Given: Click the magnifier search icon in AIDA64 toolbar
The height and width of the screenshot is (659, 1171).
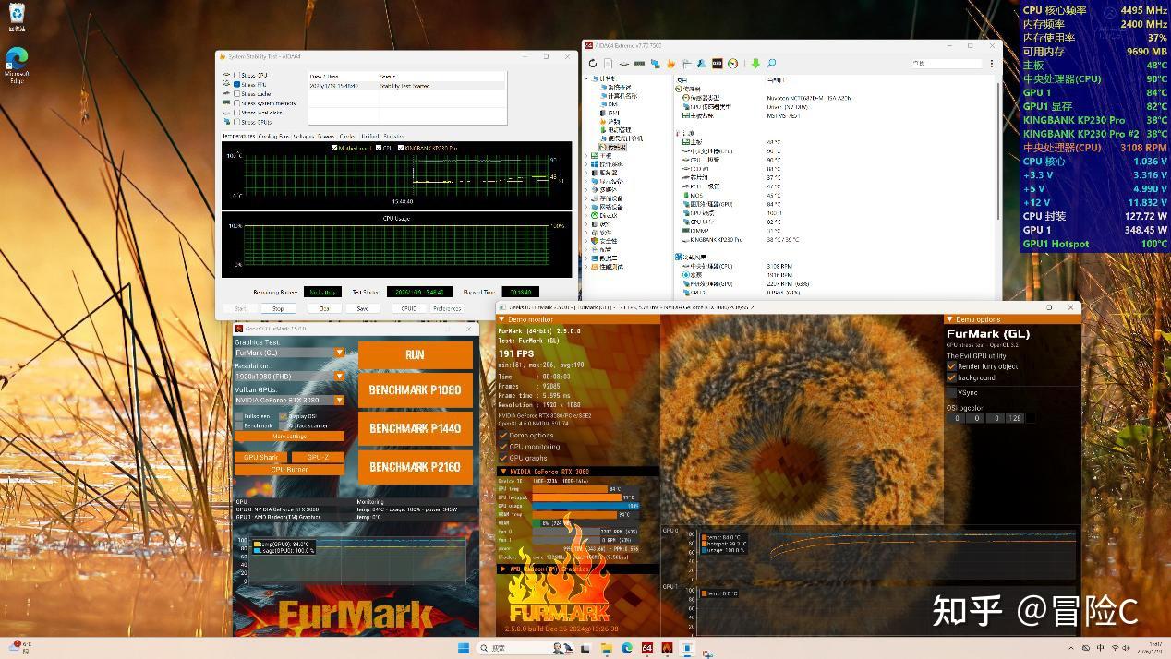Looking at the screenshot, I should (771, 64).
